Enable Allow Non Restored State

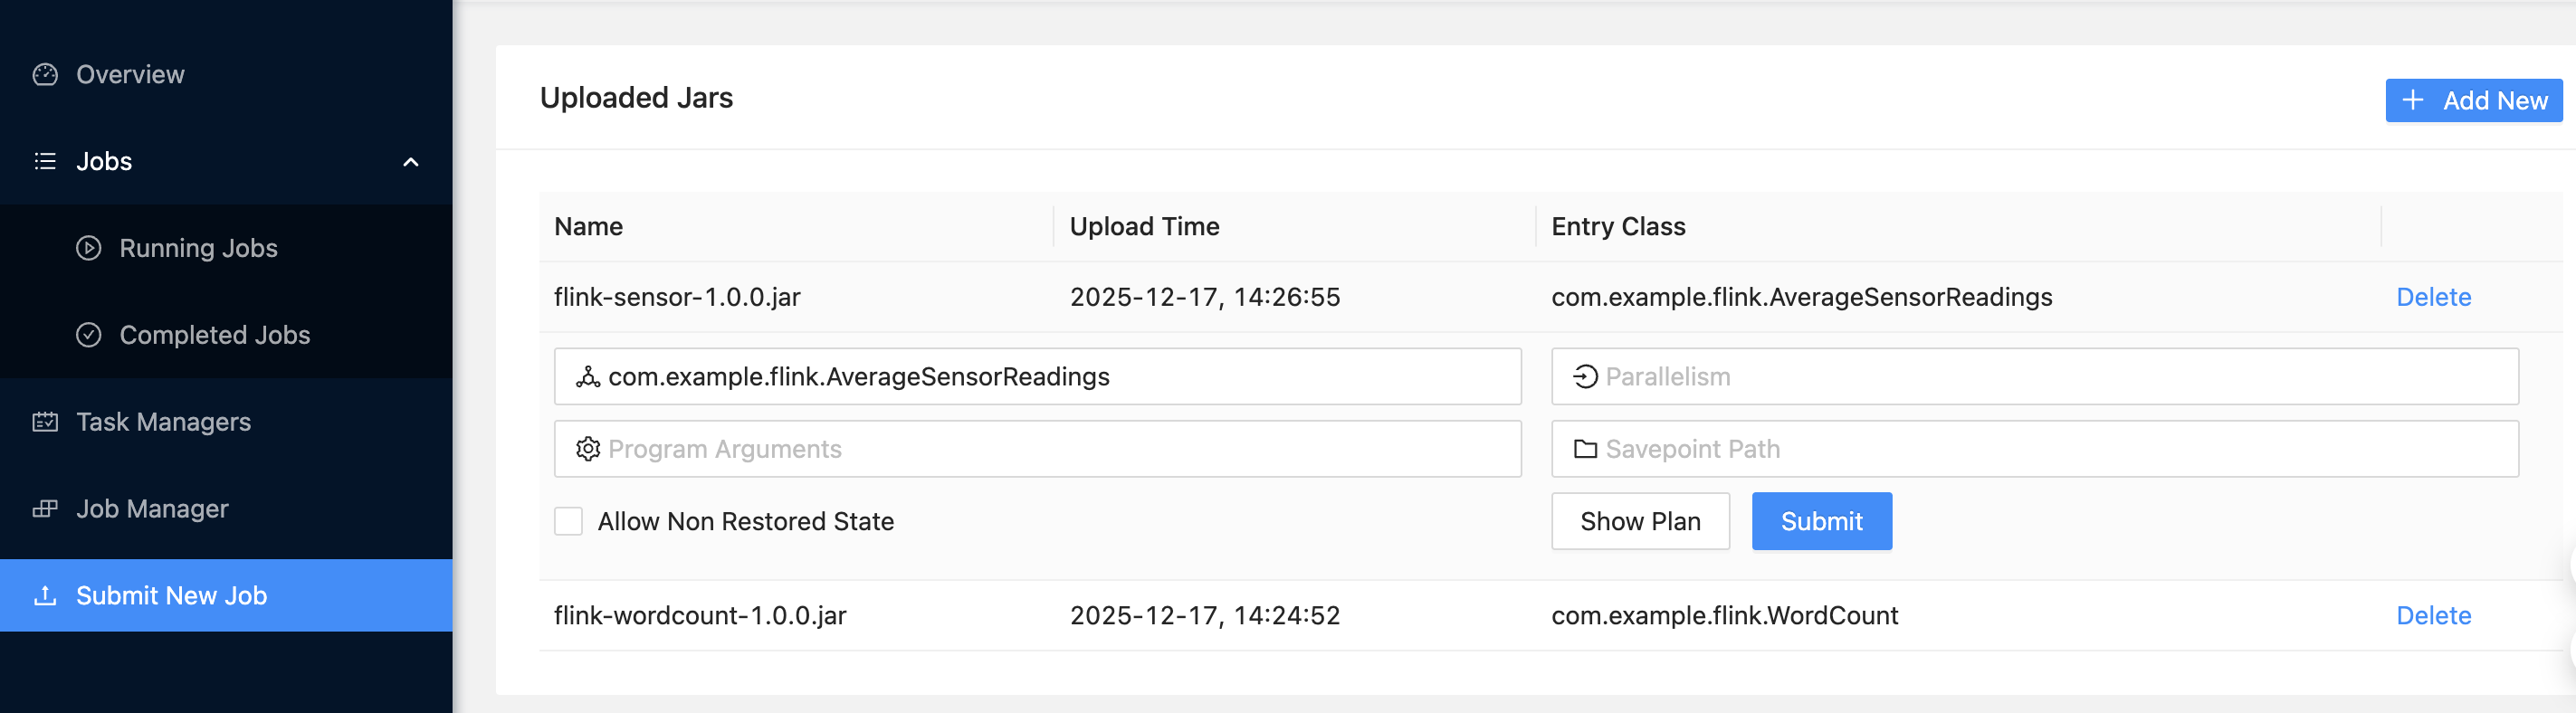point(569,521)
